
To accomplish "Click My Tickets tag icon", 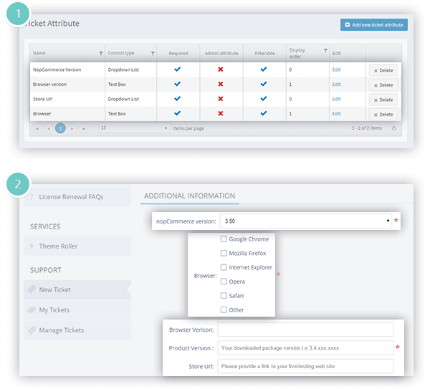I will pos(32,309).
